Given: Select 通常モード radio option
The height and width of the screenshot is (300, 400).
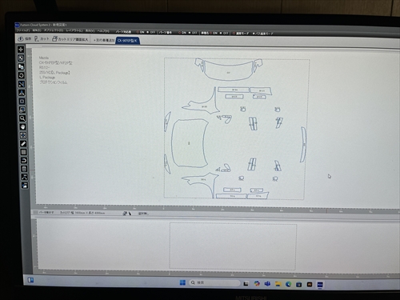Looking at the screenshot, I should (241, 34).
